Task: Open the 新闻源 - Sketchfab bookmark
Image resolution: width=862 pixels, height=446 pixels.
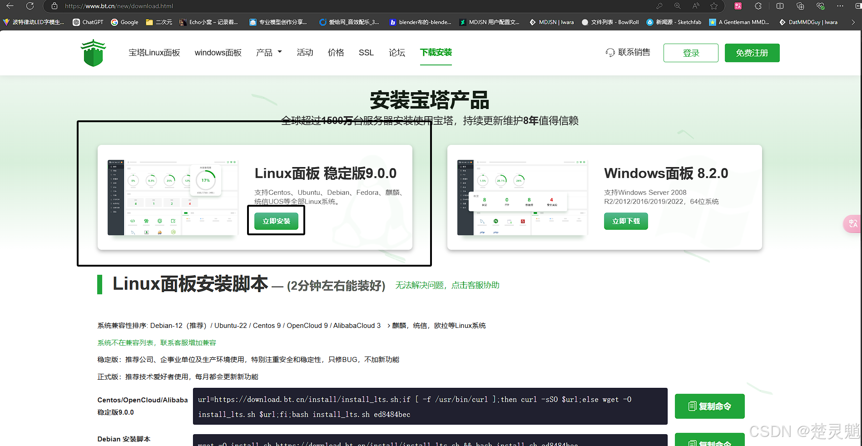Action: pos(674,22)
